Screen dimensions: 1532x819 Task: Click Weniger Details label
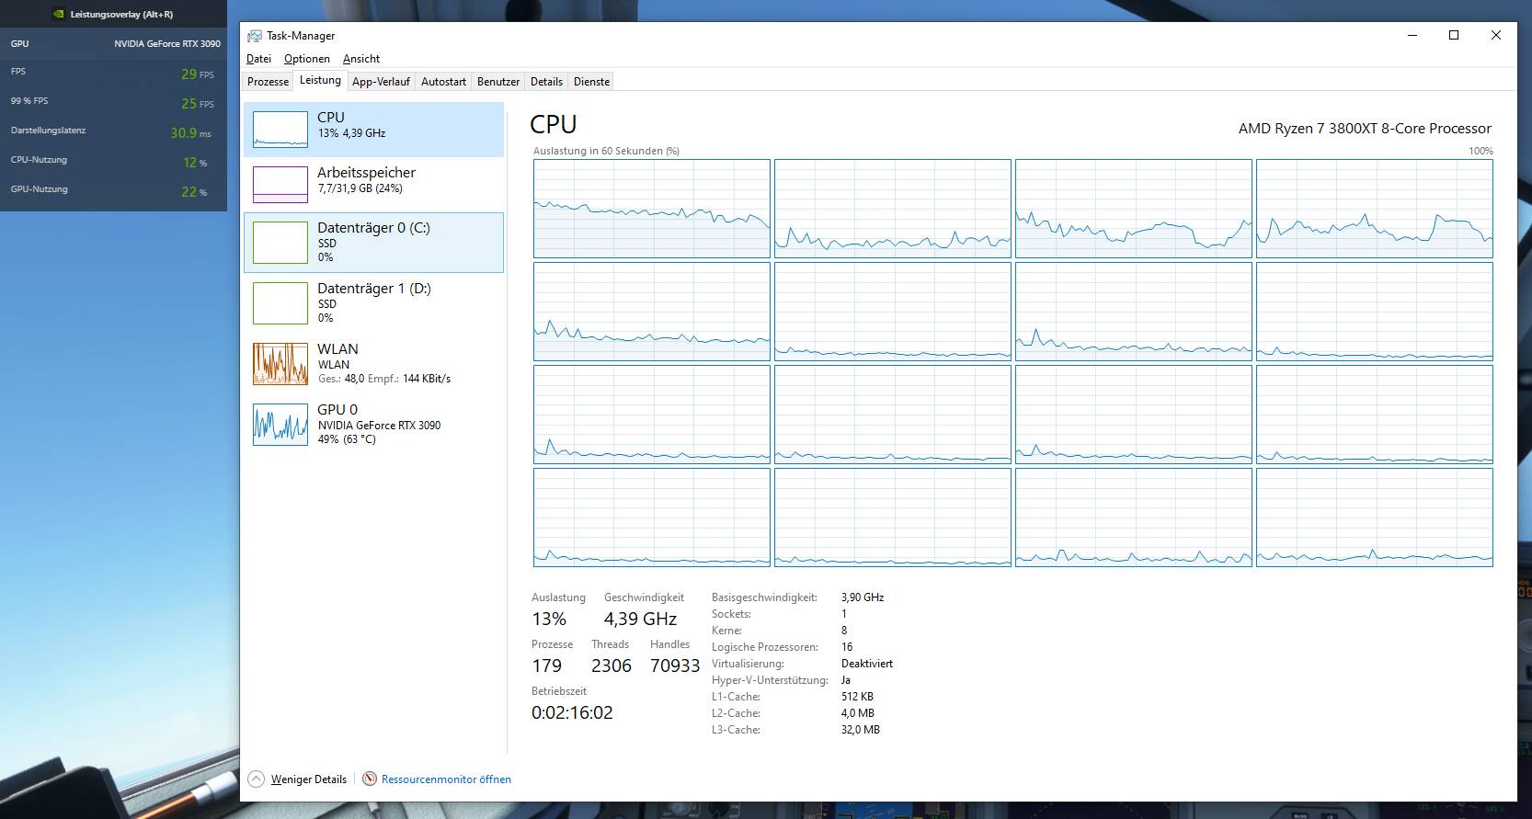pos(309,779)
